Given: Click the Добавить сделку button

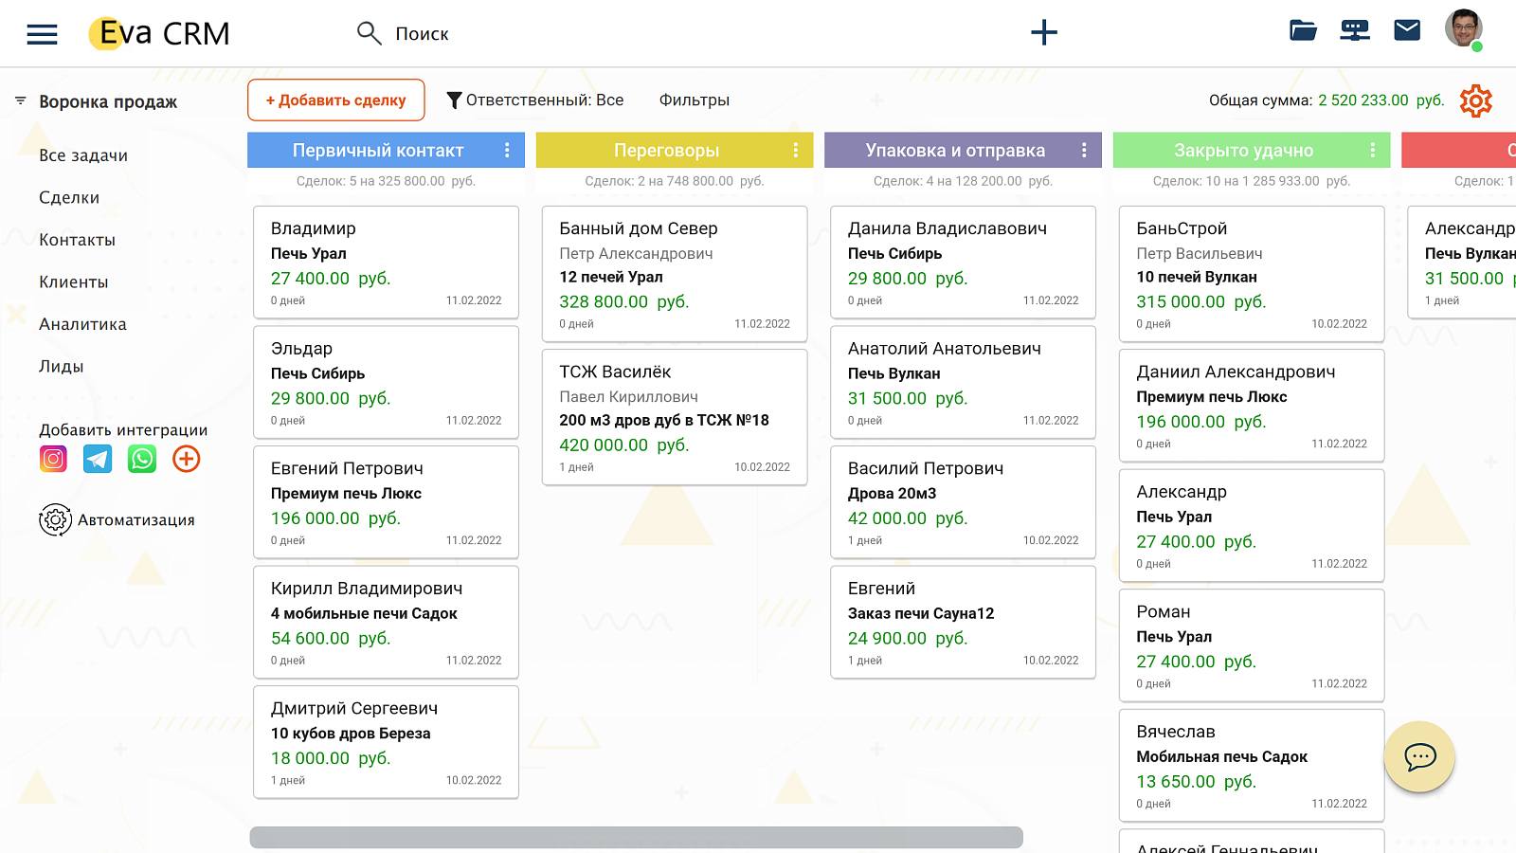Looking at the screenshot, I should pyautogui.click(x=336, y=100).
